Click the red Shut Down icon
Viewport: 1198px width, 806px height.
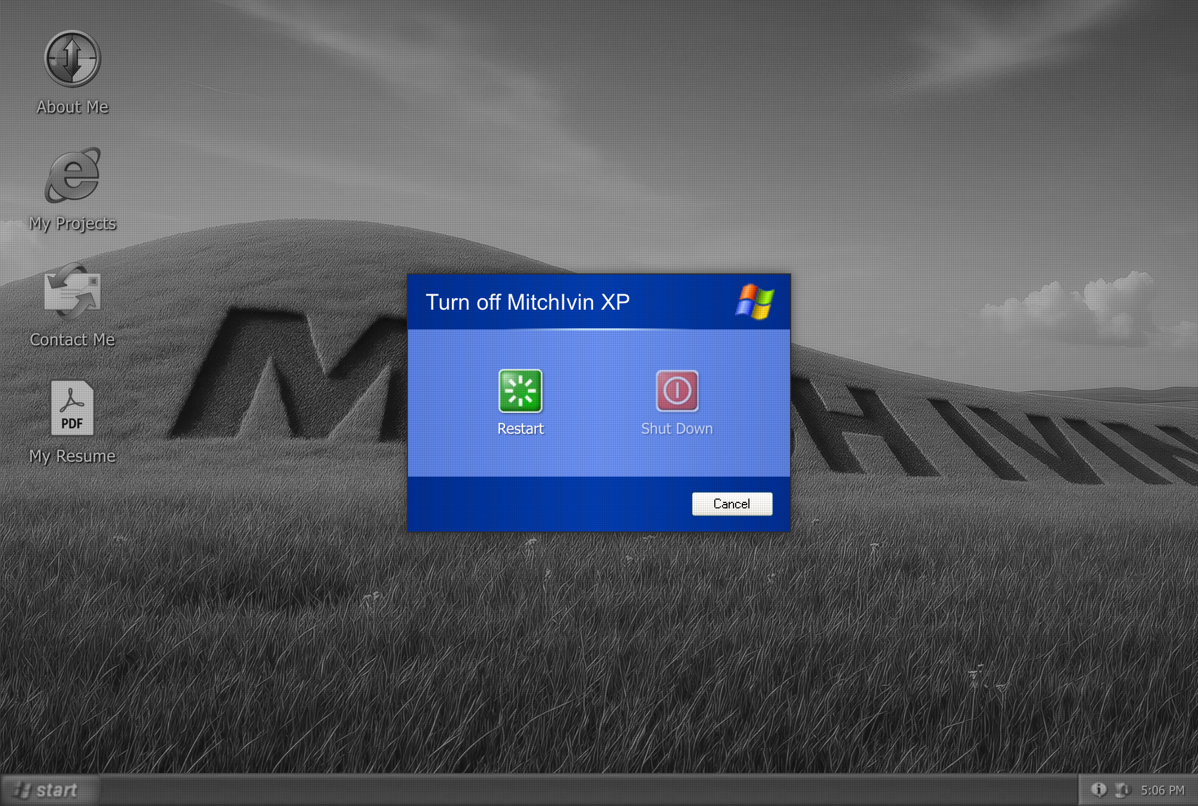[x=677, y=390]
